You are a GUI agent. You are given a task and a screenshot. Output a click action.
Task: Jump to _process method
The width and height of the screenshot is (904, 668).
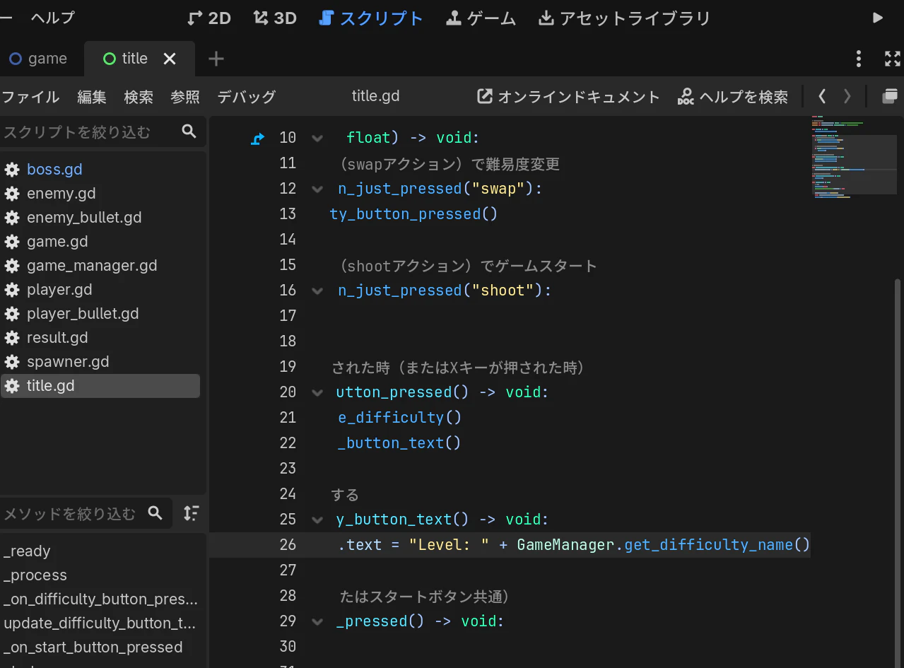(35, 575)
